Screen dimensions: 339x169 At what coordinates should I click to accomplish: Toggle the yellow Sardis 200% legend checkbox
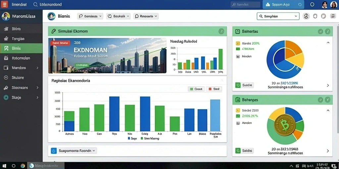238,43
